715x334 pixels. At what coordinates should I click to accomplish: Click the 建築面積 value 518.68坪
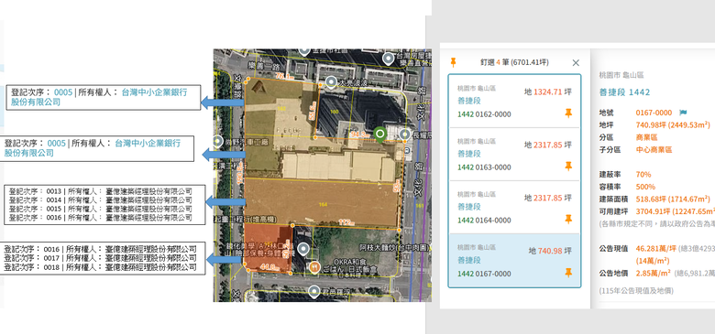[x=673, y=199]
